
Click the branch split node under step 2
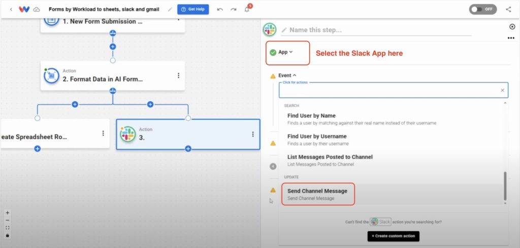pyautogui.click(x=113, y=91)
